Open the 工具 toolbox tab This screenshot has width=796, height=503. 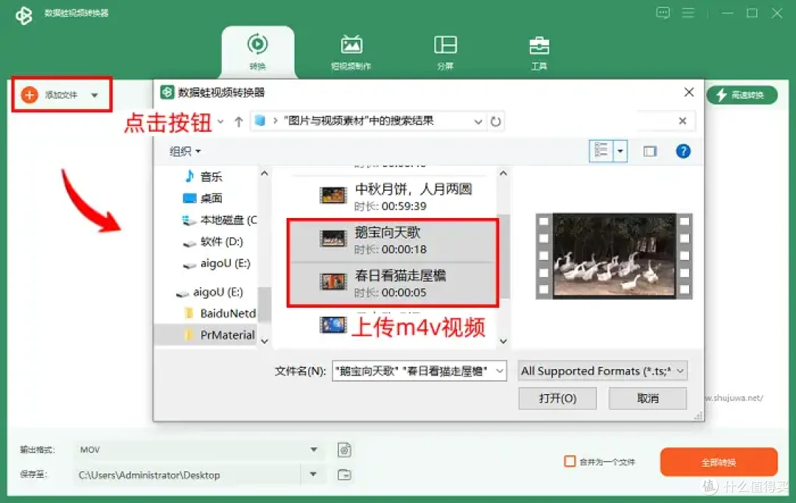click(539, 52)
